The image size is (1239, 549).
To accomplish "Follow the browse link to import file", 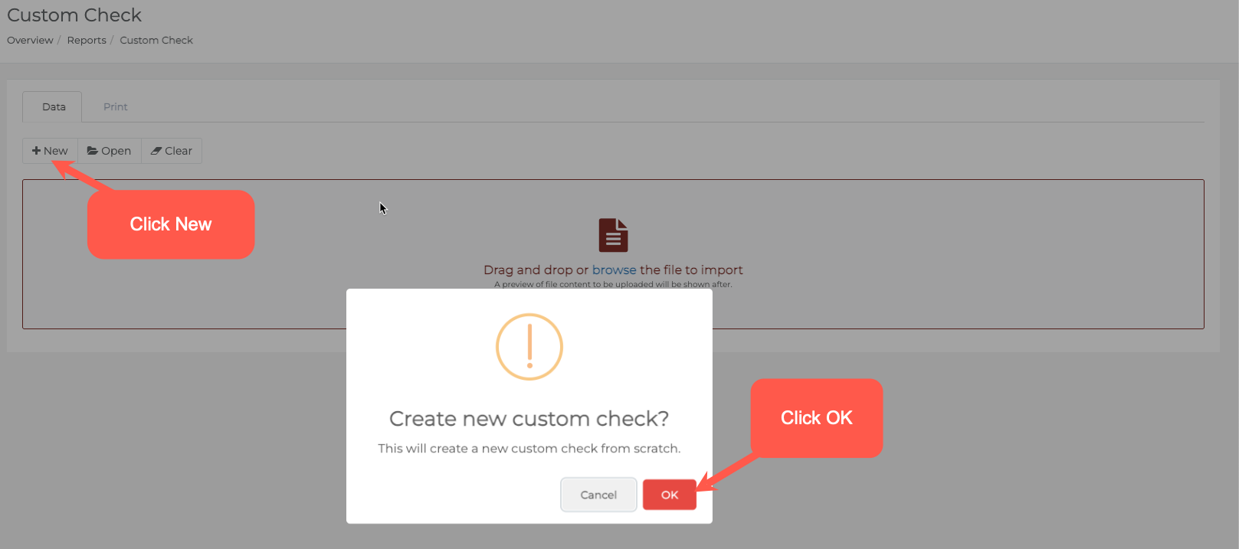I will tap(615, 270).
